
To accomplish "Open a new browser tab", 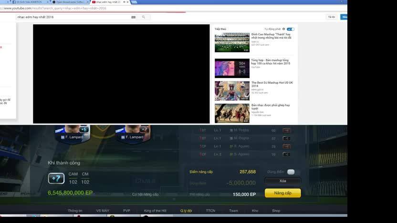I will 134,2.
